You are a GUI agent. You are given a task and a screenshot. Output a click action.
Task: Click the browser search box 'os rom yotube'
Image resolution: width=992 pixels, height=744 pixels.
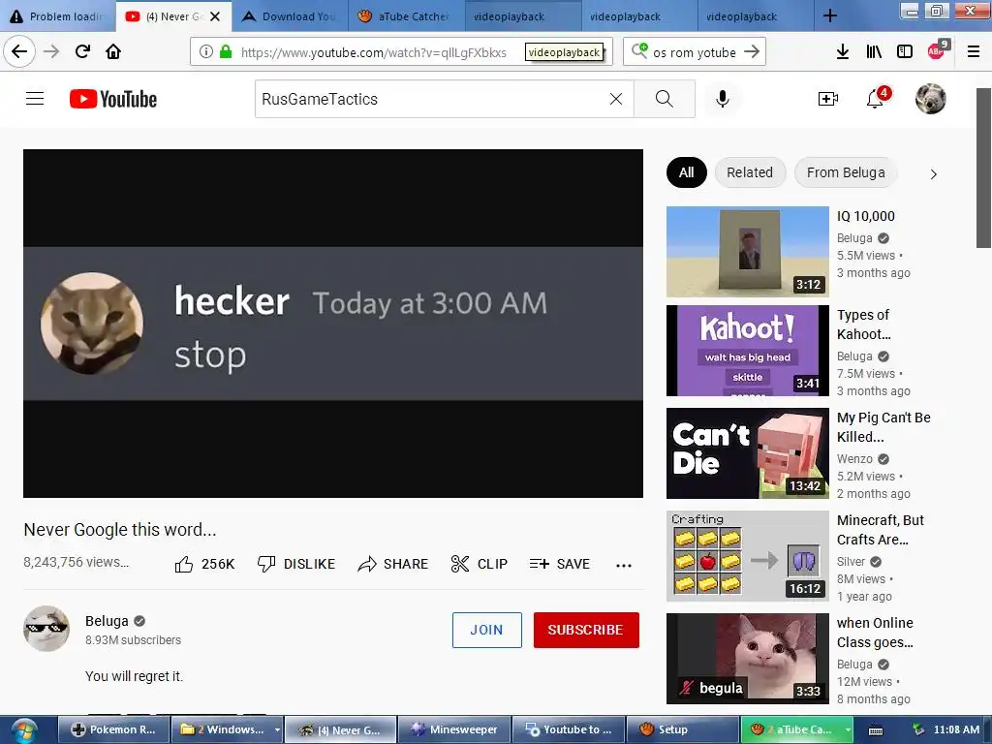point(694,52)
